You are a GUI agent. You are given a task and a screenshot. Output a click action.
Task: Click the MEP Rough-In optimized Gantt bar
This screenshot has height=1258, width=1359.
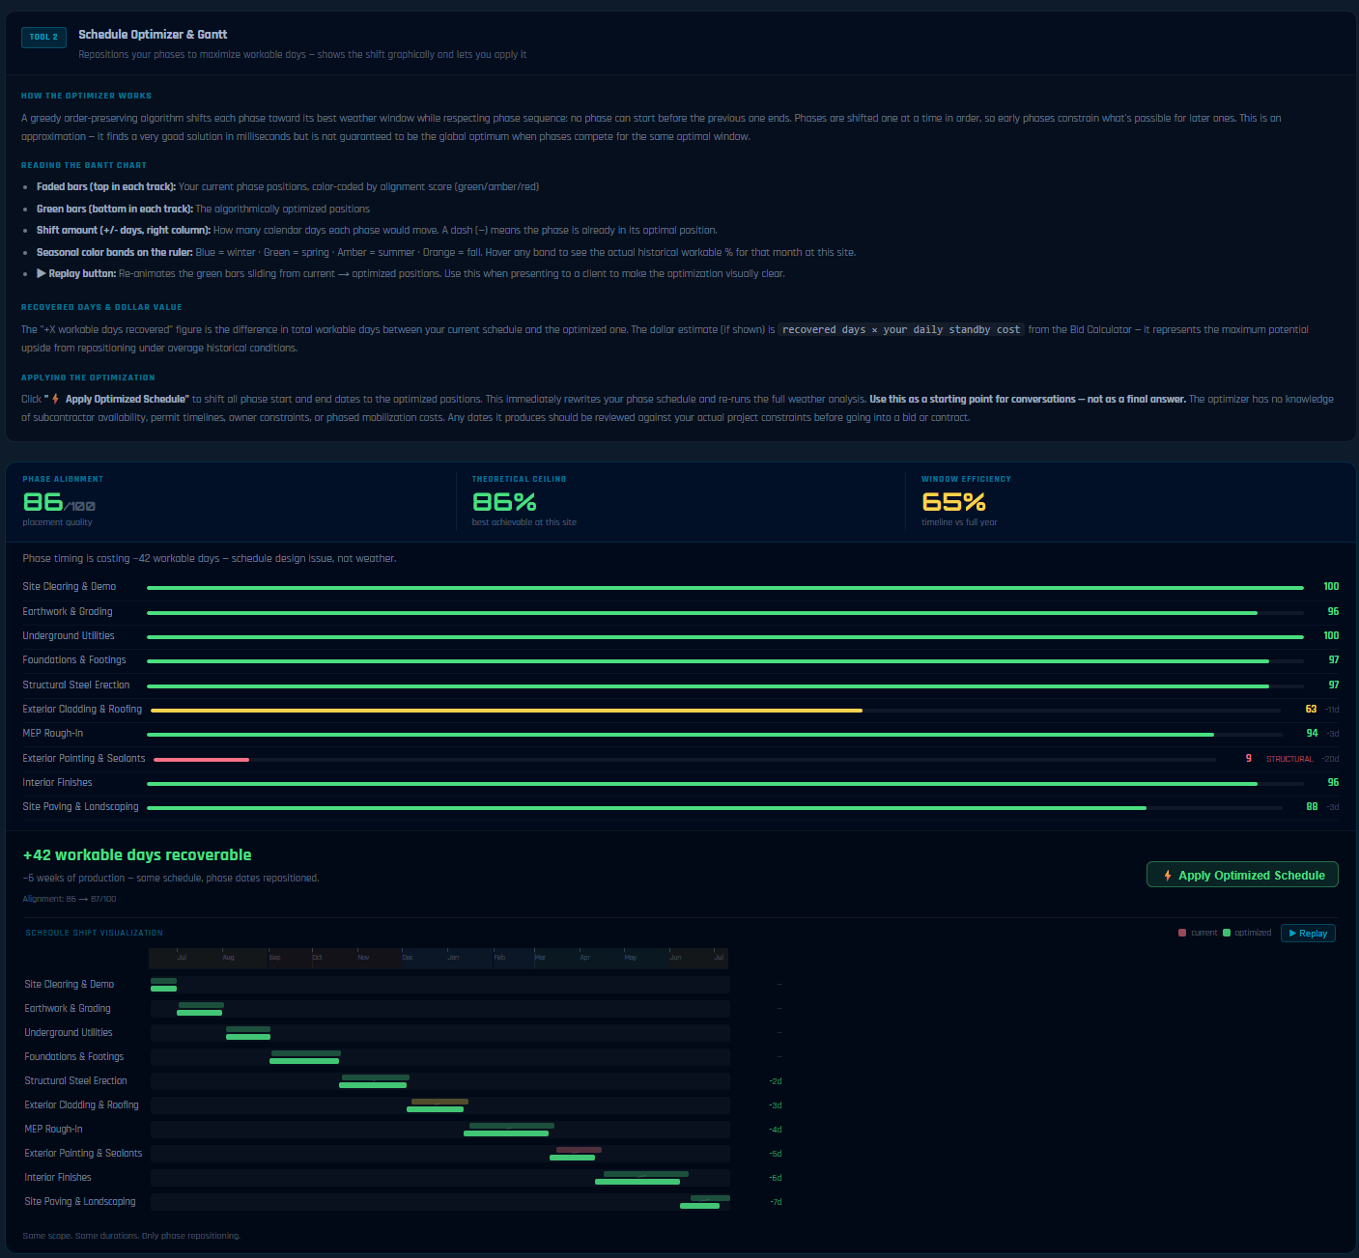click(506, 1133)
